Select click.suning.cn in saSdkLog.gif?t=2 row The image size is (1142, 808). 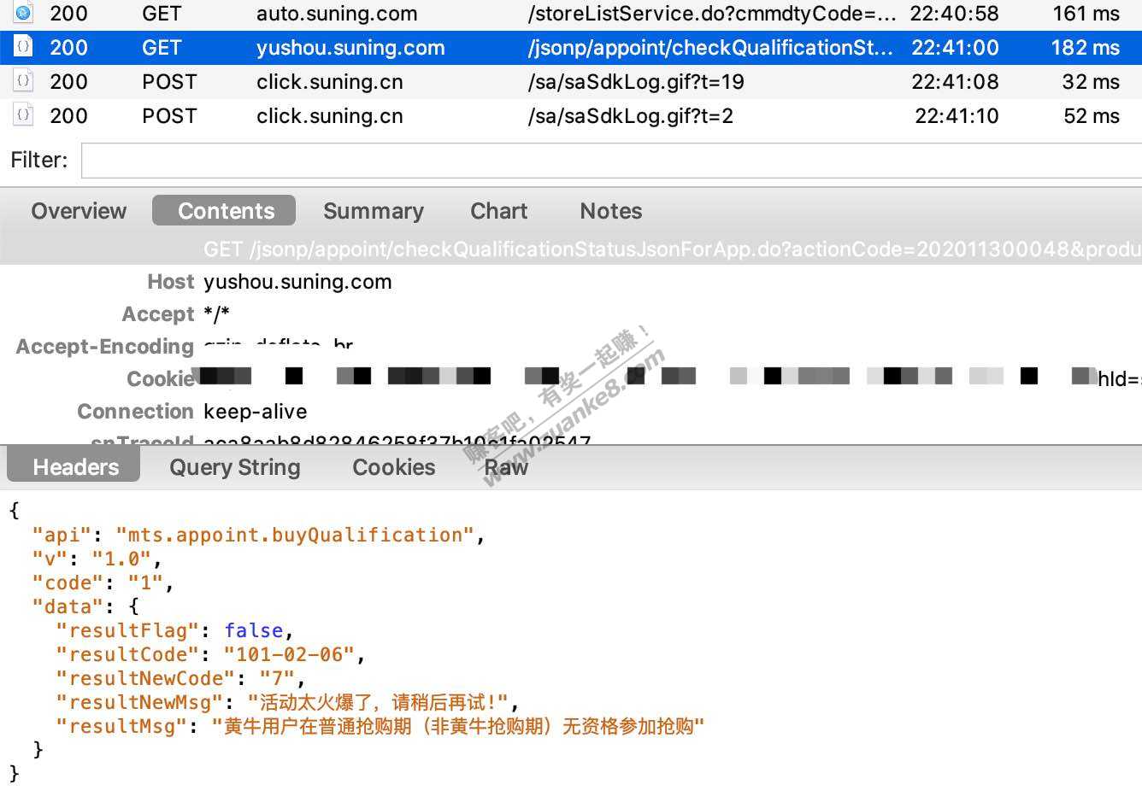pyautogui.click(x=330, y=116)
